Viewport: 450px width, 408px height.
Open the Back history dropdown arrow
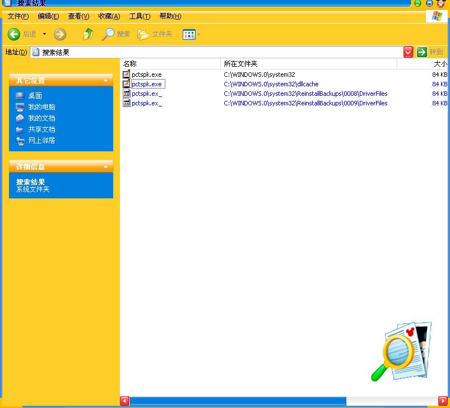pyautogui.click(x=44, y=34)
